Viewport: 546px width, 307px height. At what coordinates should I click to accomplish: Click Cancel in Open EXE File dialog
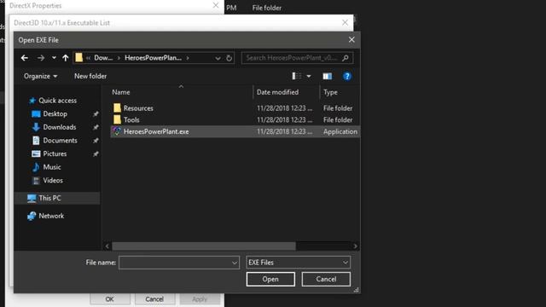point(326,279)
